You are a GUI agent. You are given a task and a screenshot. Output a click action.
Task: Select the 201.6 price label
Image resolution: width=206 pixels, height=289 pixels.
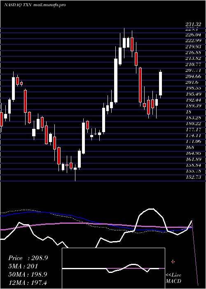click(192, 82)
